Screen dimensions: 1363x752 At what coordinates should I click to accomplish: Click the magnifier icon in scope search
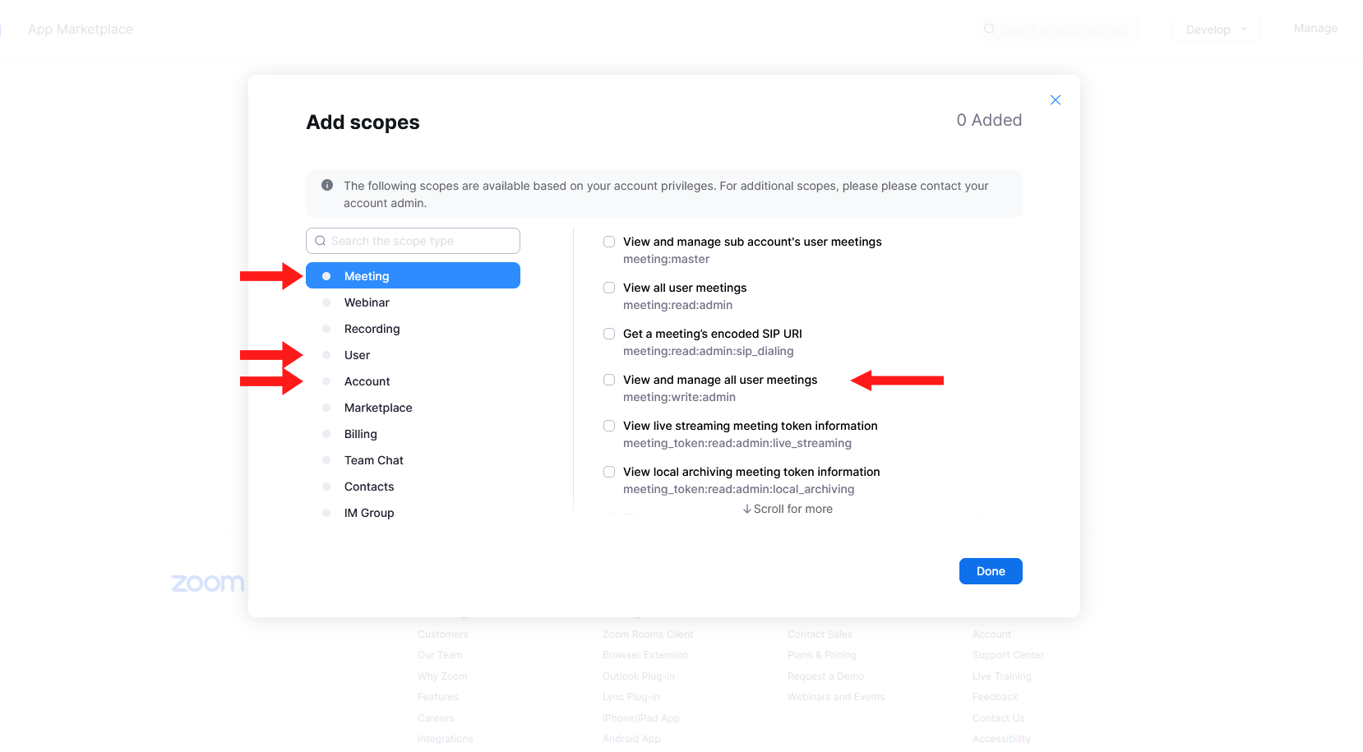tap(321, 241)
